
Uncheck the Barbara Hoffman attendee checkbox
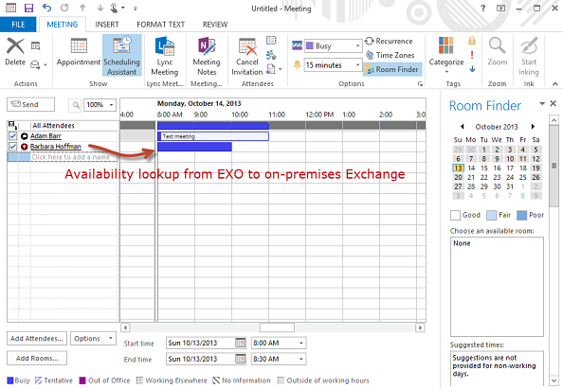tap(12, 147)
